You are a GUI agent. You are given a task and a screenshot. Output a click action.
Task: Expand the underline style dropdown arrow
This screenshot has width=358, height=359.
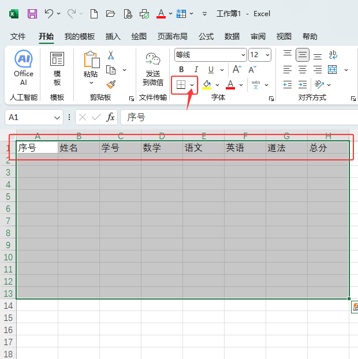point(222,70)
